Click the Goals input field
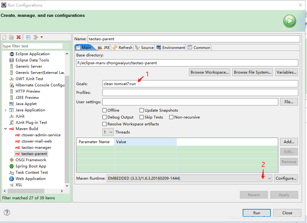307x223 pixels. coord(200,84)
